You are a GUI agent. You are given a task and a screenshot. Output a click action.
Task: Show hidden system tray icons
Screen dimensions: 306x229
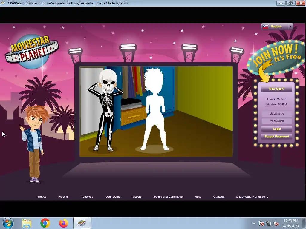[254, 223]
